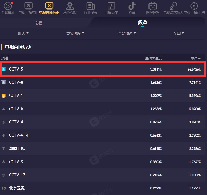
Task: Expand the 全国 region dropdown
Action: pos(179,33)
